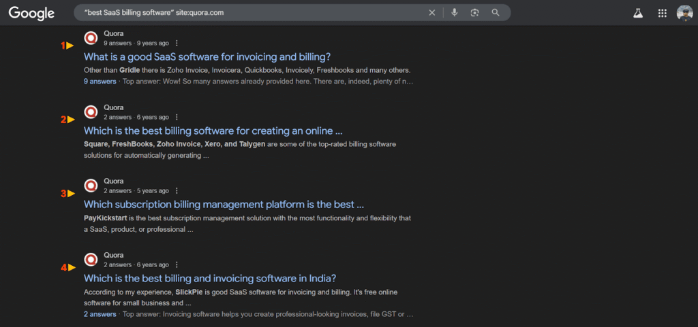
Task: Clear the search query with X icon
Action: [431, 13]
